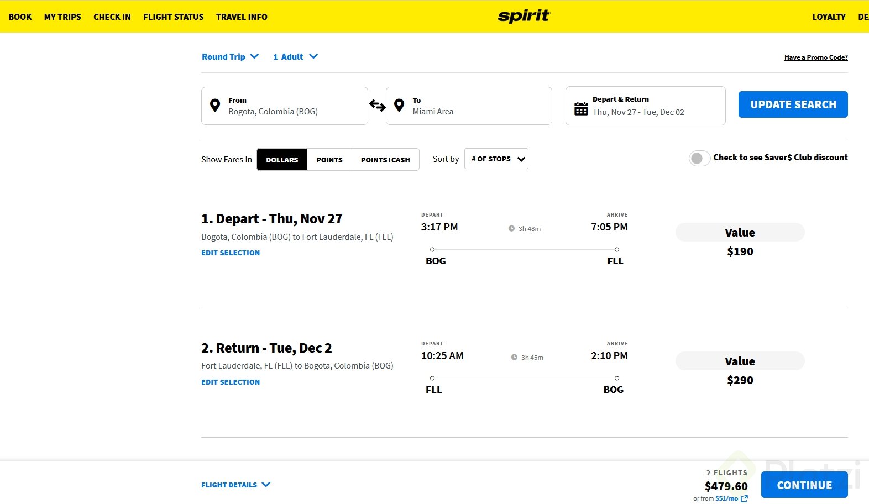
Task: Show fares in Points+Cash
Action: [385, 160]
